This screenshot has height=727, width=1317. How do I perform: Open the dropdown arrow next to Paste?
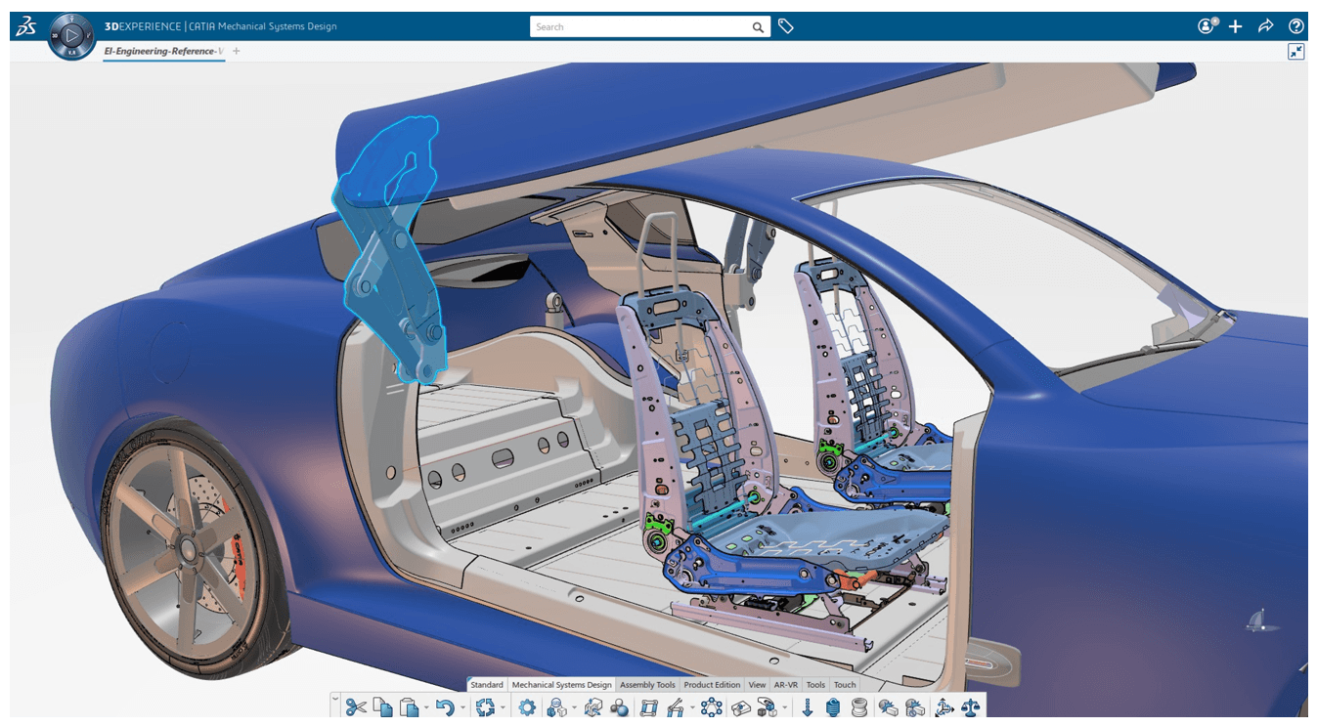point(425,706)
